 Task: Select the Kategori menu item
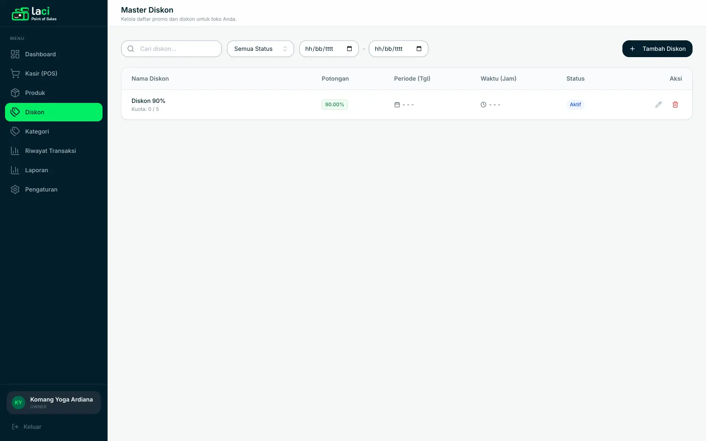[x=54, y=131]
